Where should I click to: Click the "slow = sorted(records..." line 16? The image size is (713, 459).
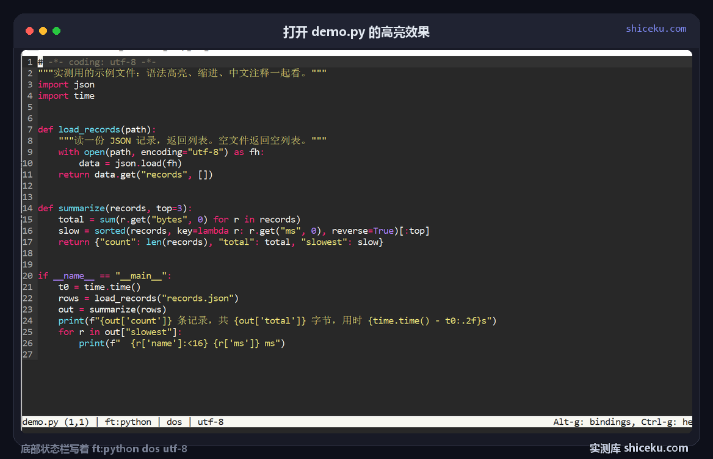244,231
